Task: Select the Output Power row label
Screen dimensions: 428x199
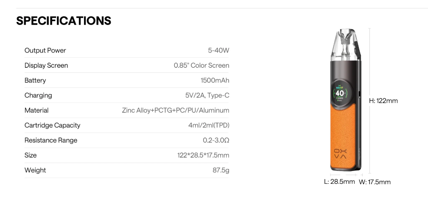Action: tap(45, 50)
